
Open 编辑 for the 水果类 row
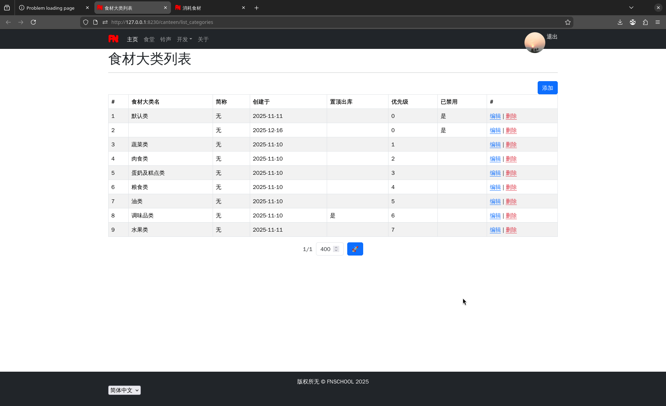[495, 230]
